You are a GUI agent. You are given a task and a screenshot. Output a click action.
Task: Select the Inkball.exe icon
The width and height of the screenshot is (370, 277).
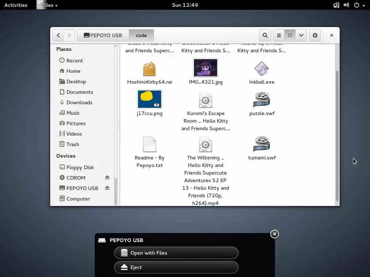coord(262,69)
